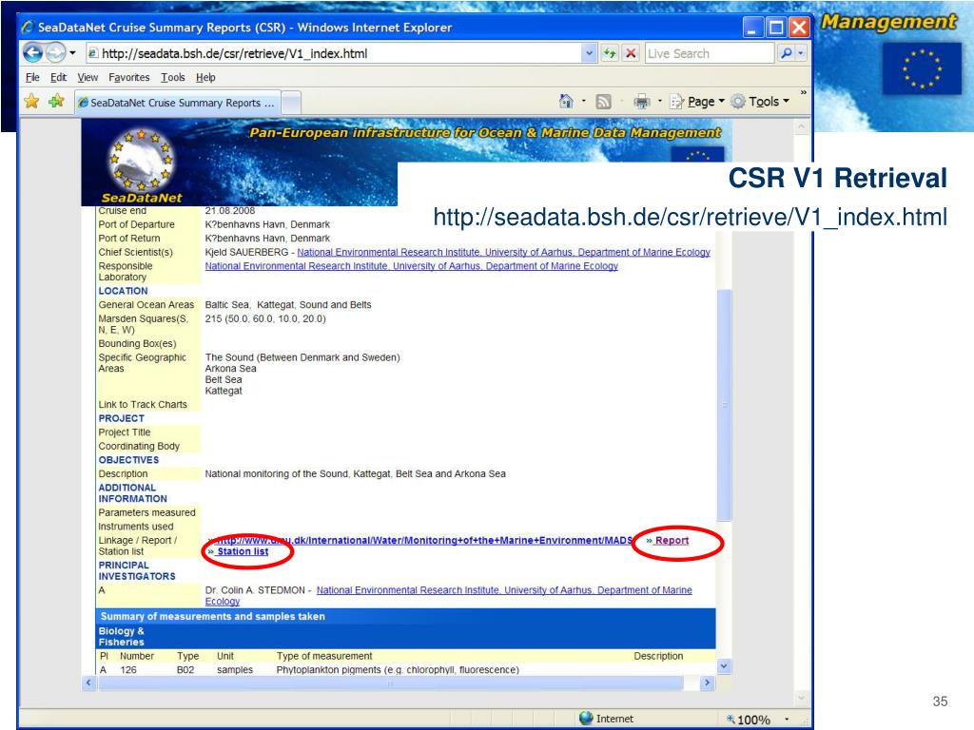Open the View menu
The height and width of the screenshot is (730, 974).
(x=88, y=78)
